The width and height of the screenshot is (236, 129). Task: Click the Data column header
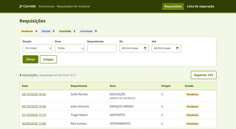[x=25, y=86]
